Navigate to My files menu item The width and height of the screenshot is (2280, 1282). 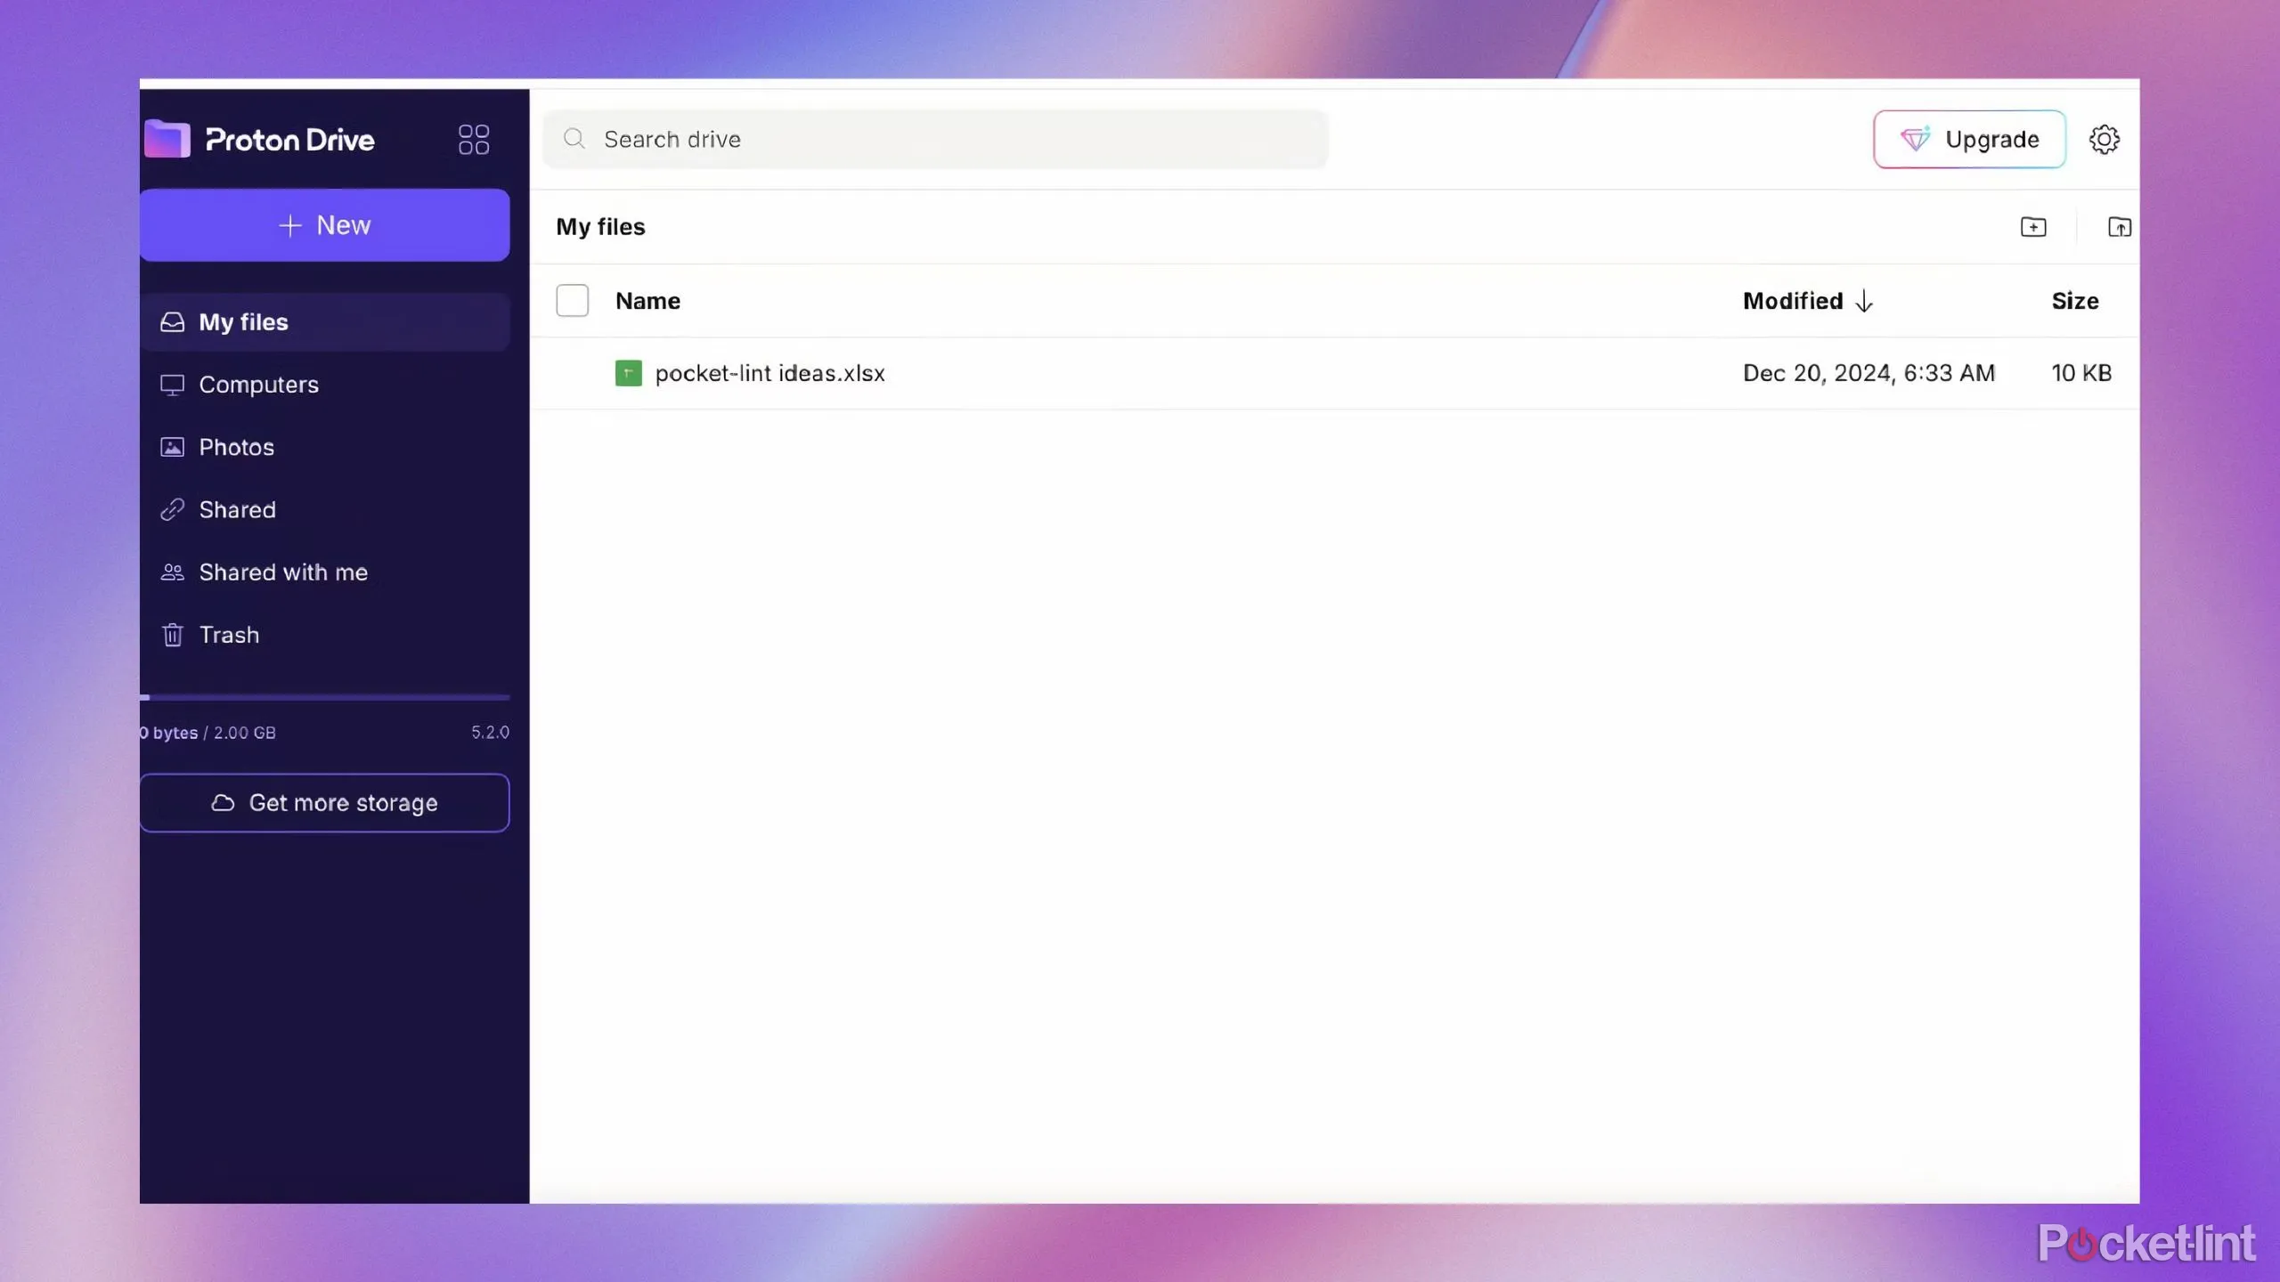[243, 320]
